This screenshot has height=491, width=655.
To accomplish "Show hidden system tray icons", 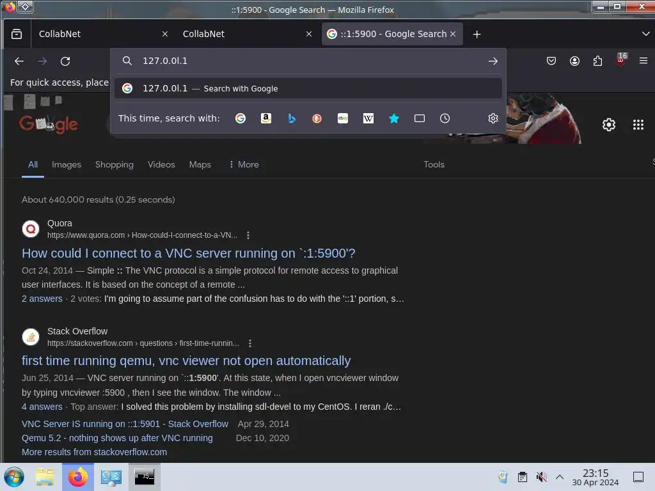I will tap(559, 477).
